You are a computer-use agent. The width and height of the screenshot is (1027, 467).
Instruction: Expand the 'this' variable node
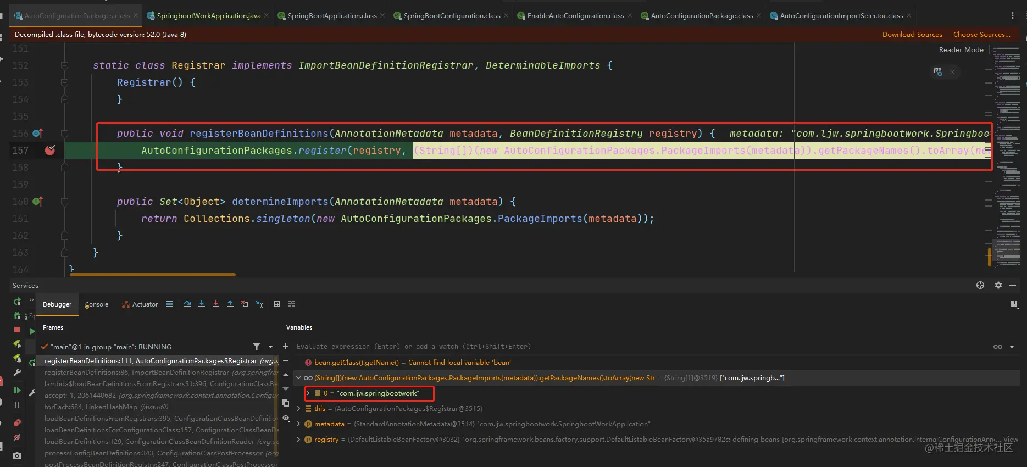[x=298, y=409]
